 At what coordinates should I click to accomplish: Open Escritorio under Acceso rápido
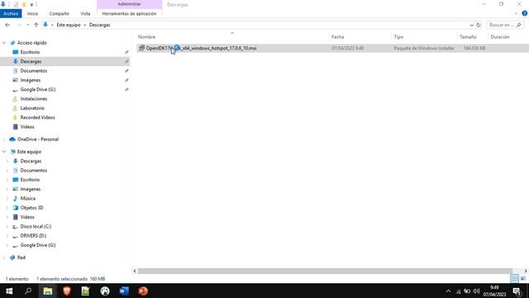coord(30,52)
